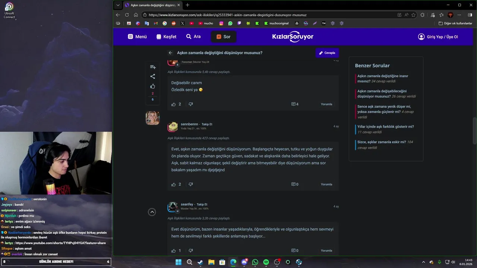Viewport: 477px width, 268px height.
Task: Click Yorumla on sennbennn's answer
Action: 326,184
